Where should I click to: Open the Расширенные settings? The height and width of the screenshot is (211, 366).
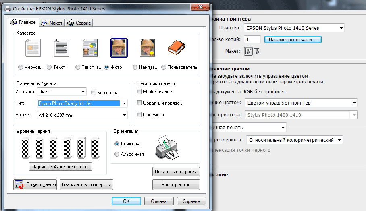tap(176, 185)
